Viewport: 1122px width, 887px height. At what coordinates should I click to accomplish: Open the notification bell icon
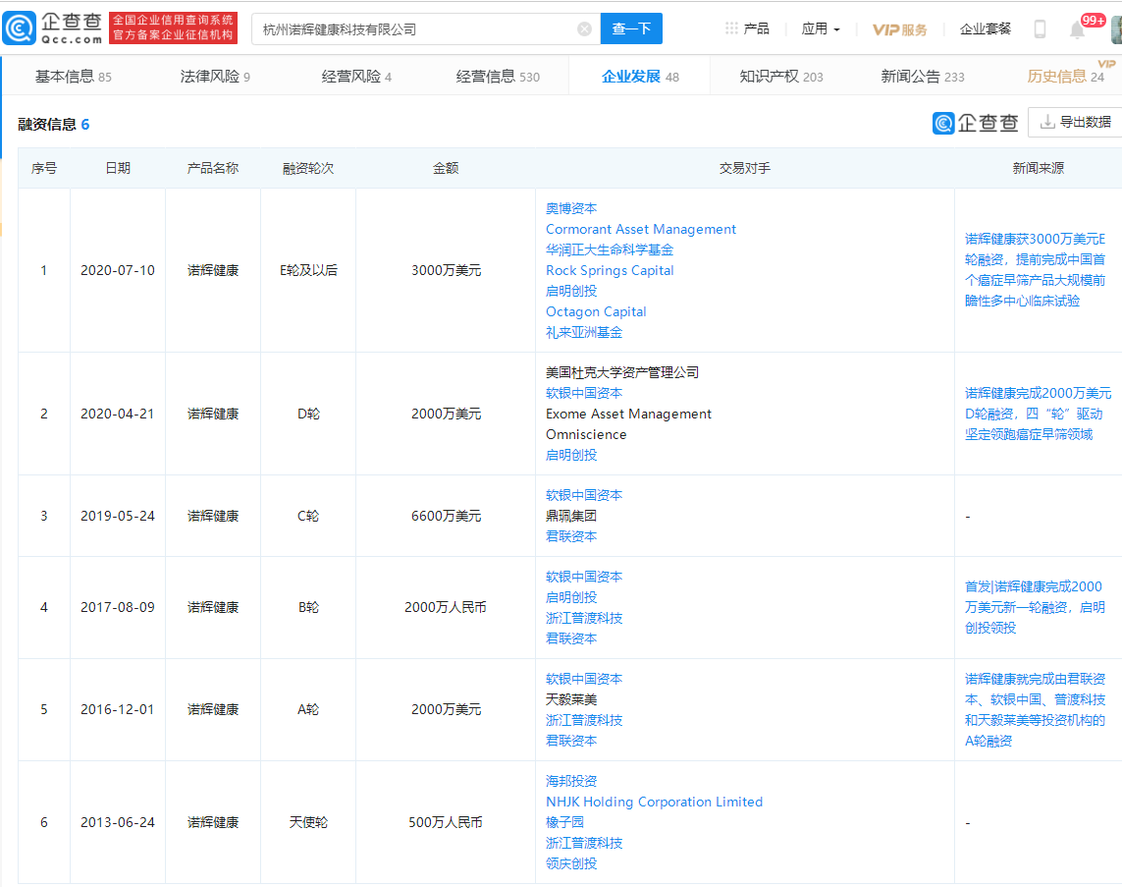1077,29
